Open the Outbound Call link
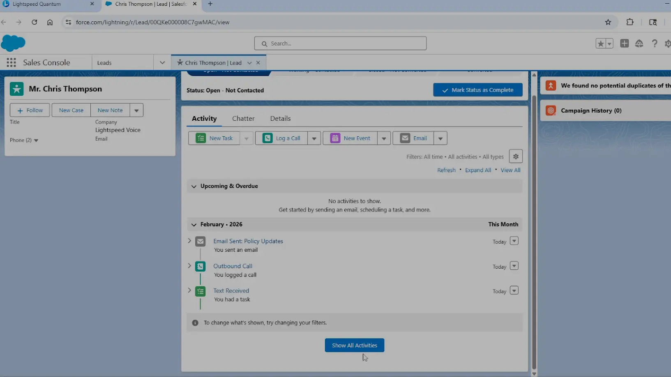The height and width of the screenshot is (377, 671). pos(233,267)
